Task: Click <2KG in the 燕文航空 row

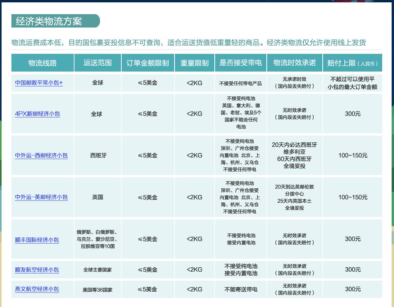Action: tap(195, 289)
